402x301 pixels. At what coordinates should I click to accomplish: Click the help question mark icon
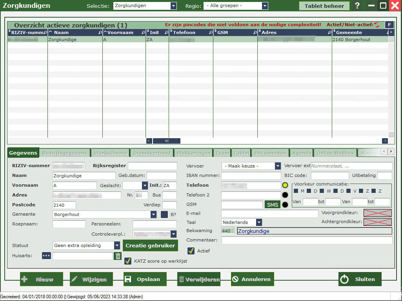click(x=357, y=6)
